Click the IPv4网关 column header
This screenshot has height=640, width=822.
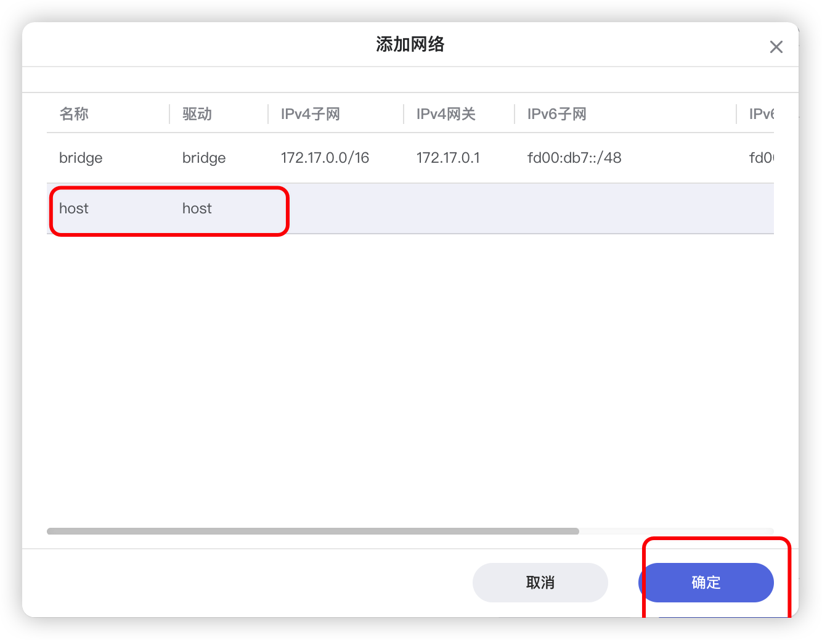(446, 114)
